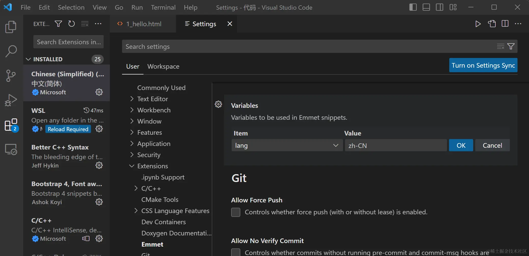Open the Terminal menu

pos(163,7)
